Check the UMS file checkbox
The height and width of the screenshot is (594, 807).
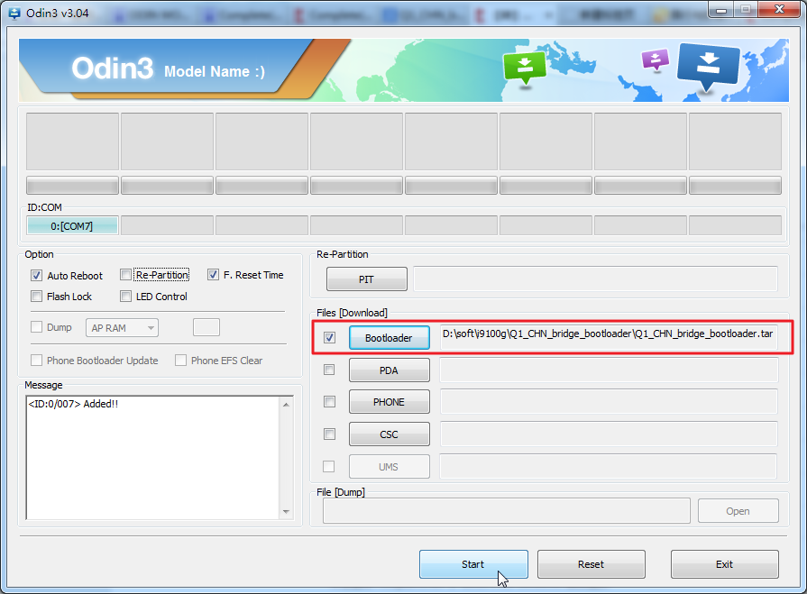click(328, 467)
